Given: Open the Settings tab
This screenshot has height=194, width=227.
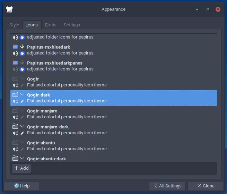Looking at the screenshot, I should [x=72, y=25].
